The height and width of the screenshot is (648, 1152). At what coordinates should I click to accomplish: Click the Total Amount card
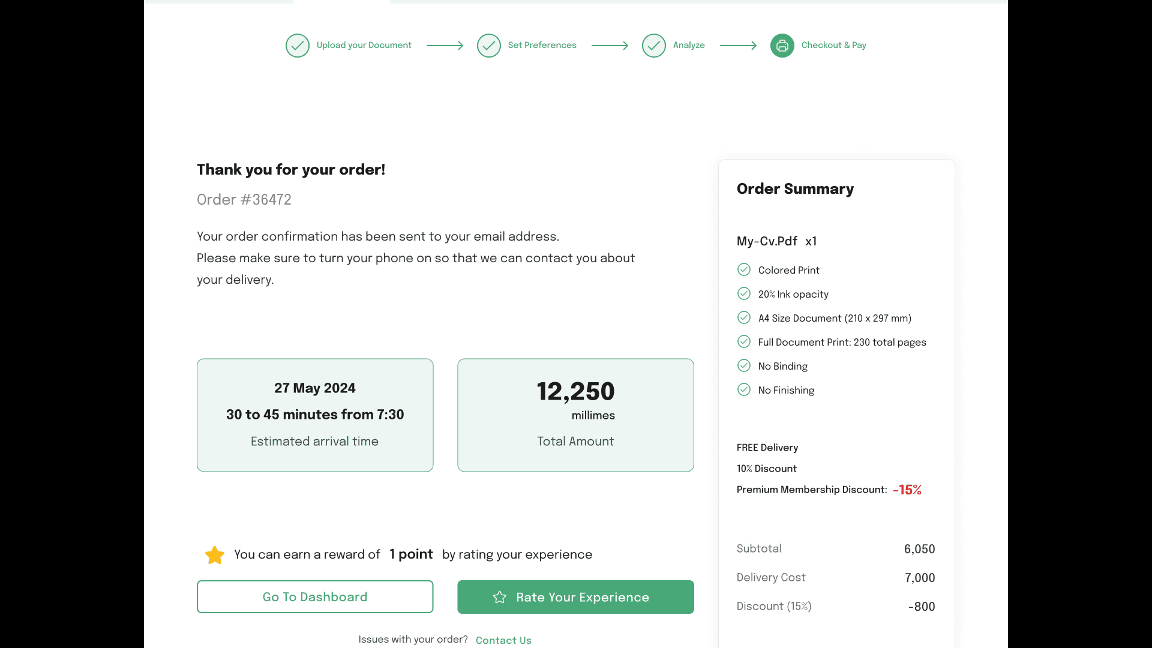[x=575, y=415]
